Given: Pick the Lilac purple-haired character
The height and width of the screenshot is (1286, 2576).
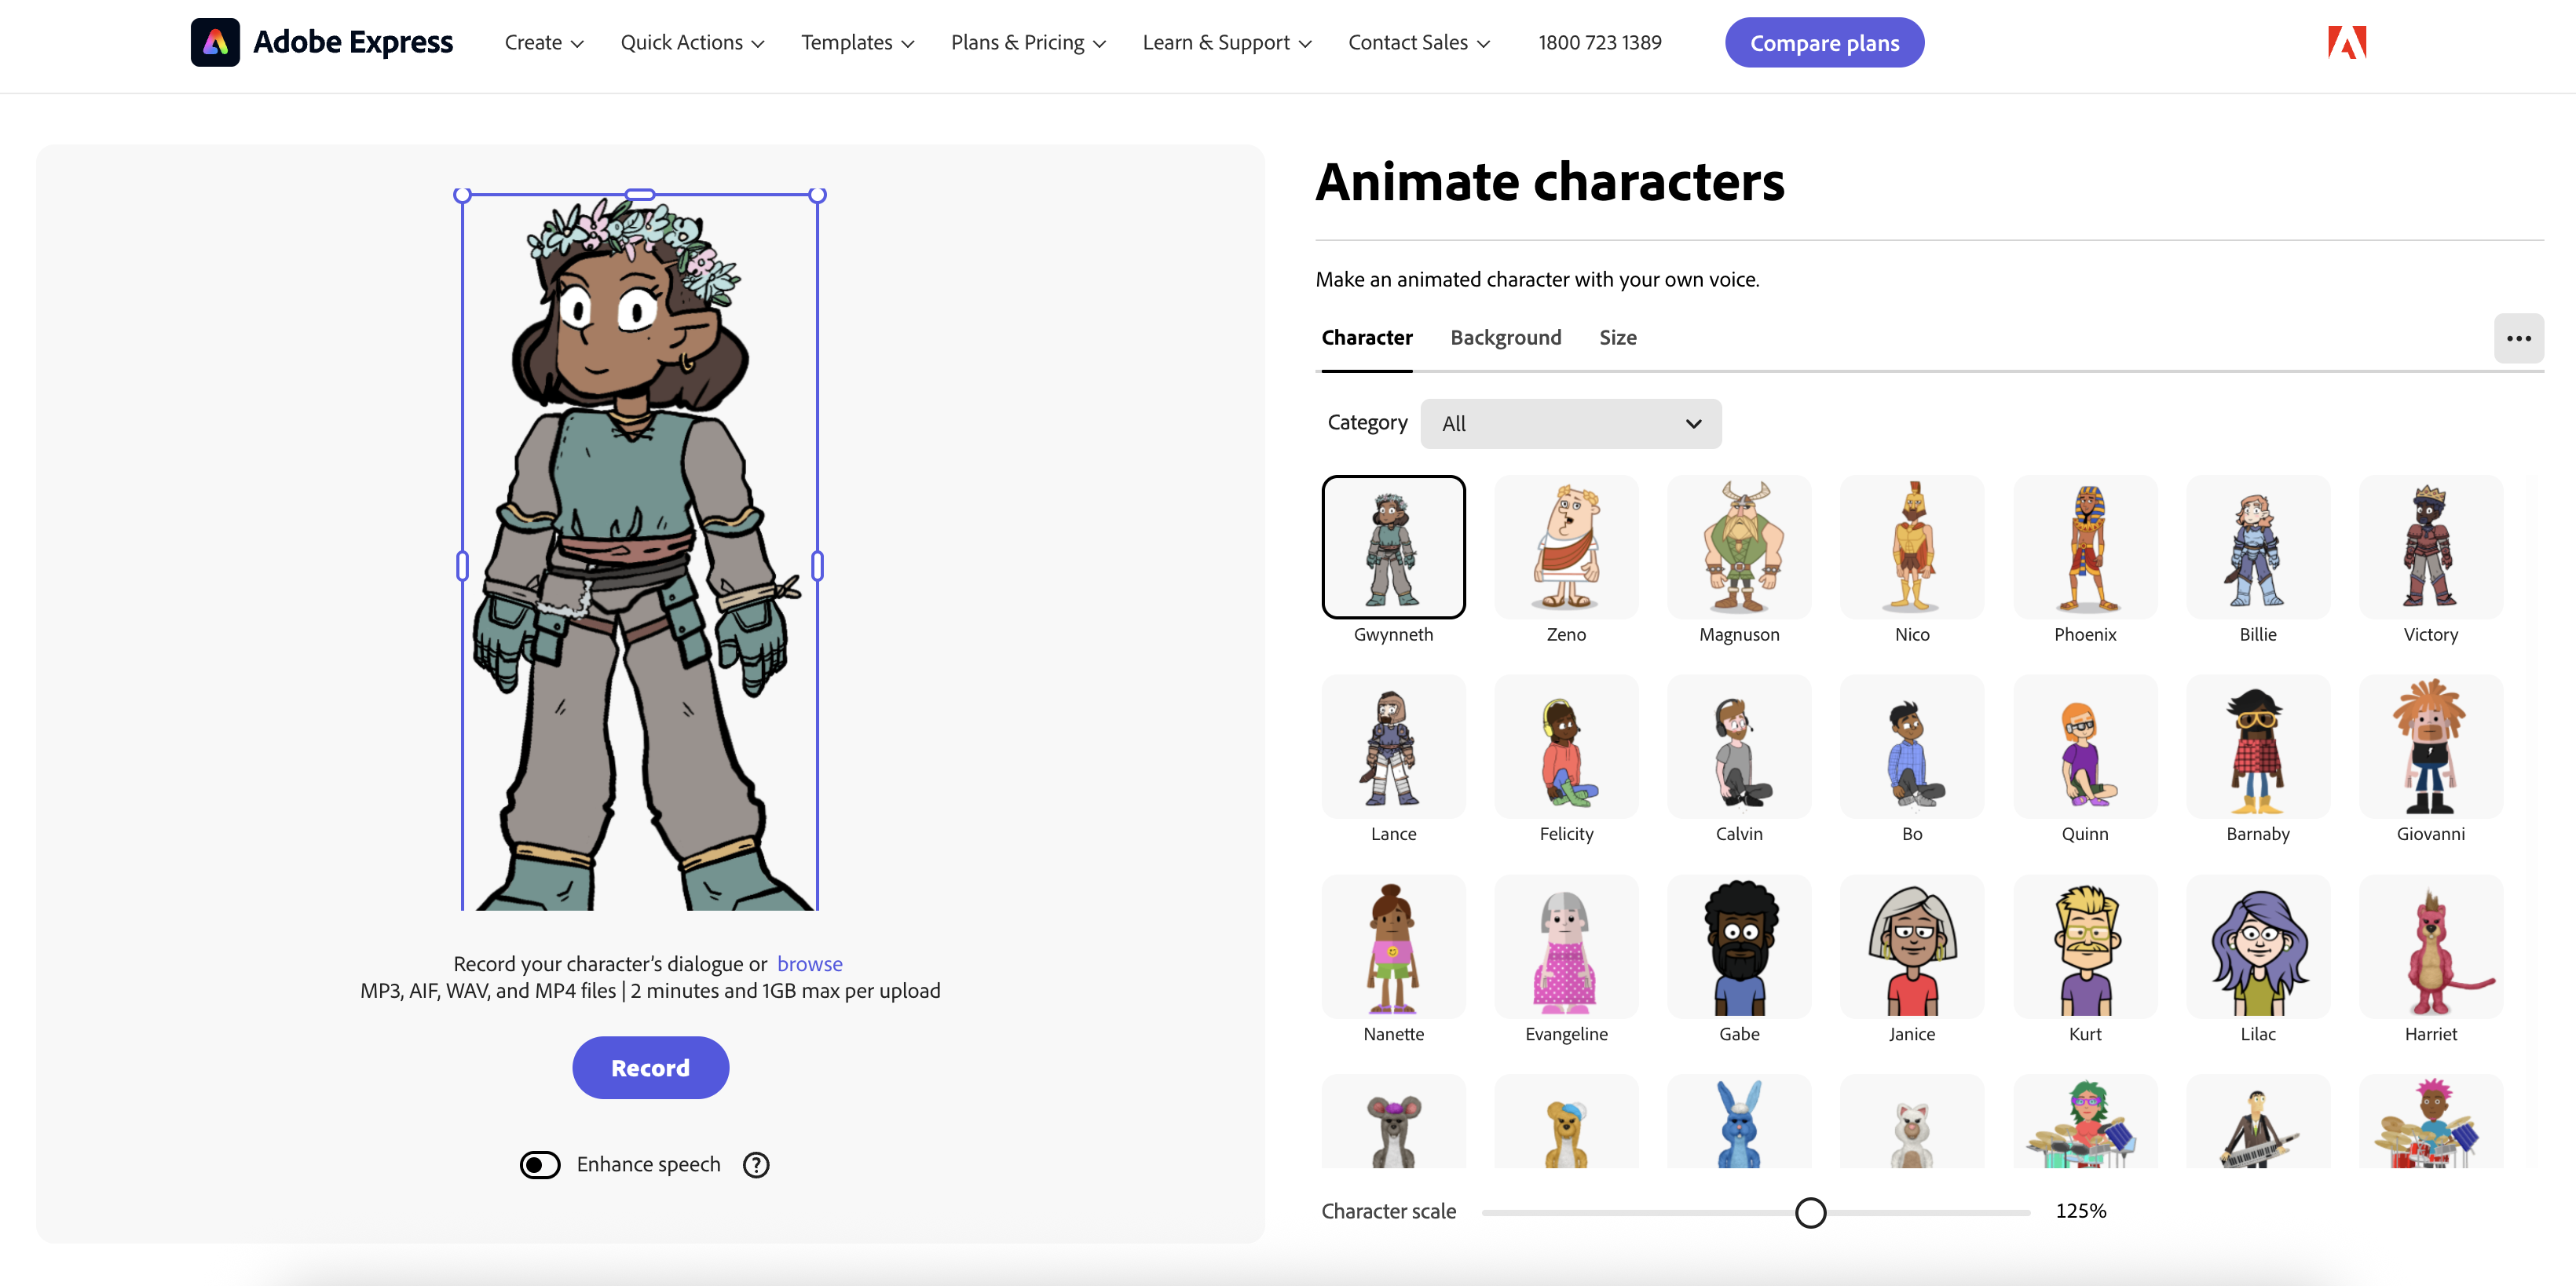Looking at the screenshot, I should tap(2258, 947).
